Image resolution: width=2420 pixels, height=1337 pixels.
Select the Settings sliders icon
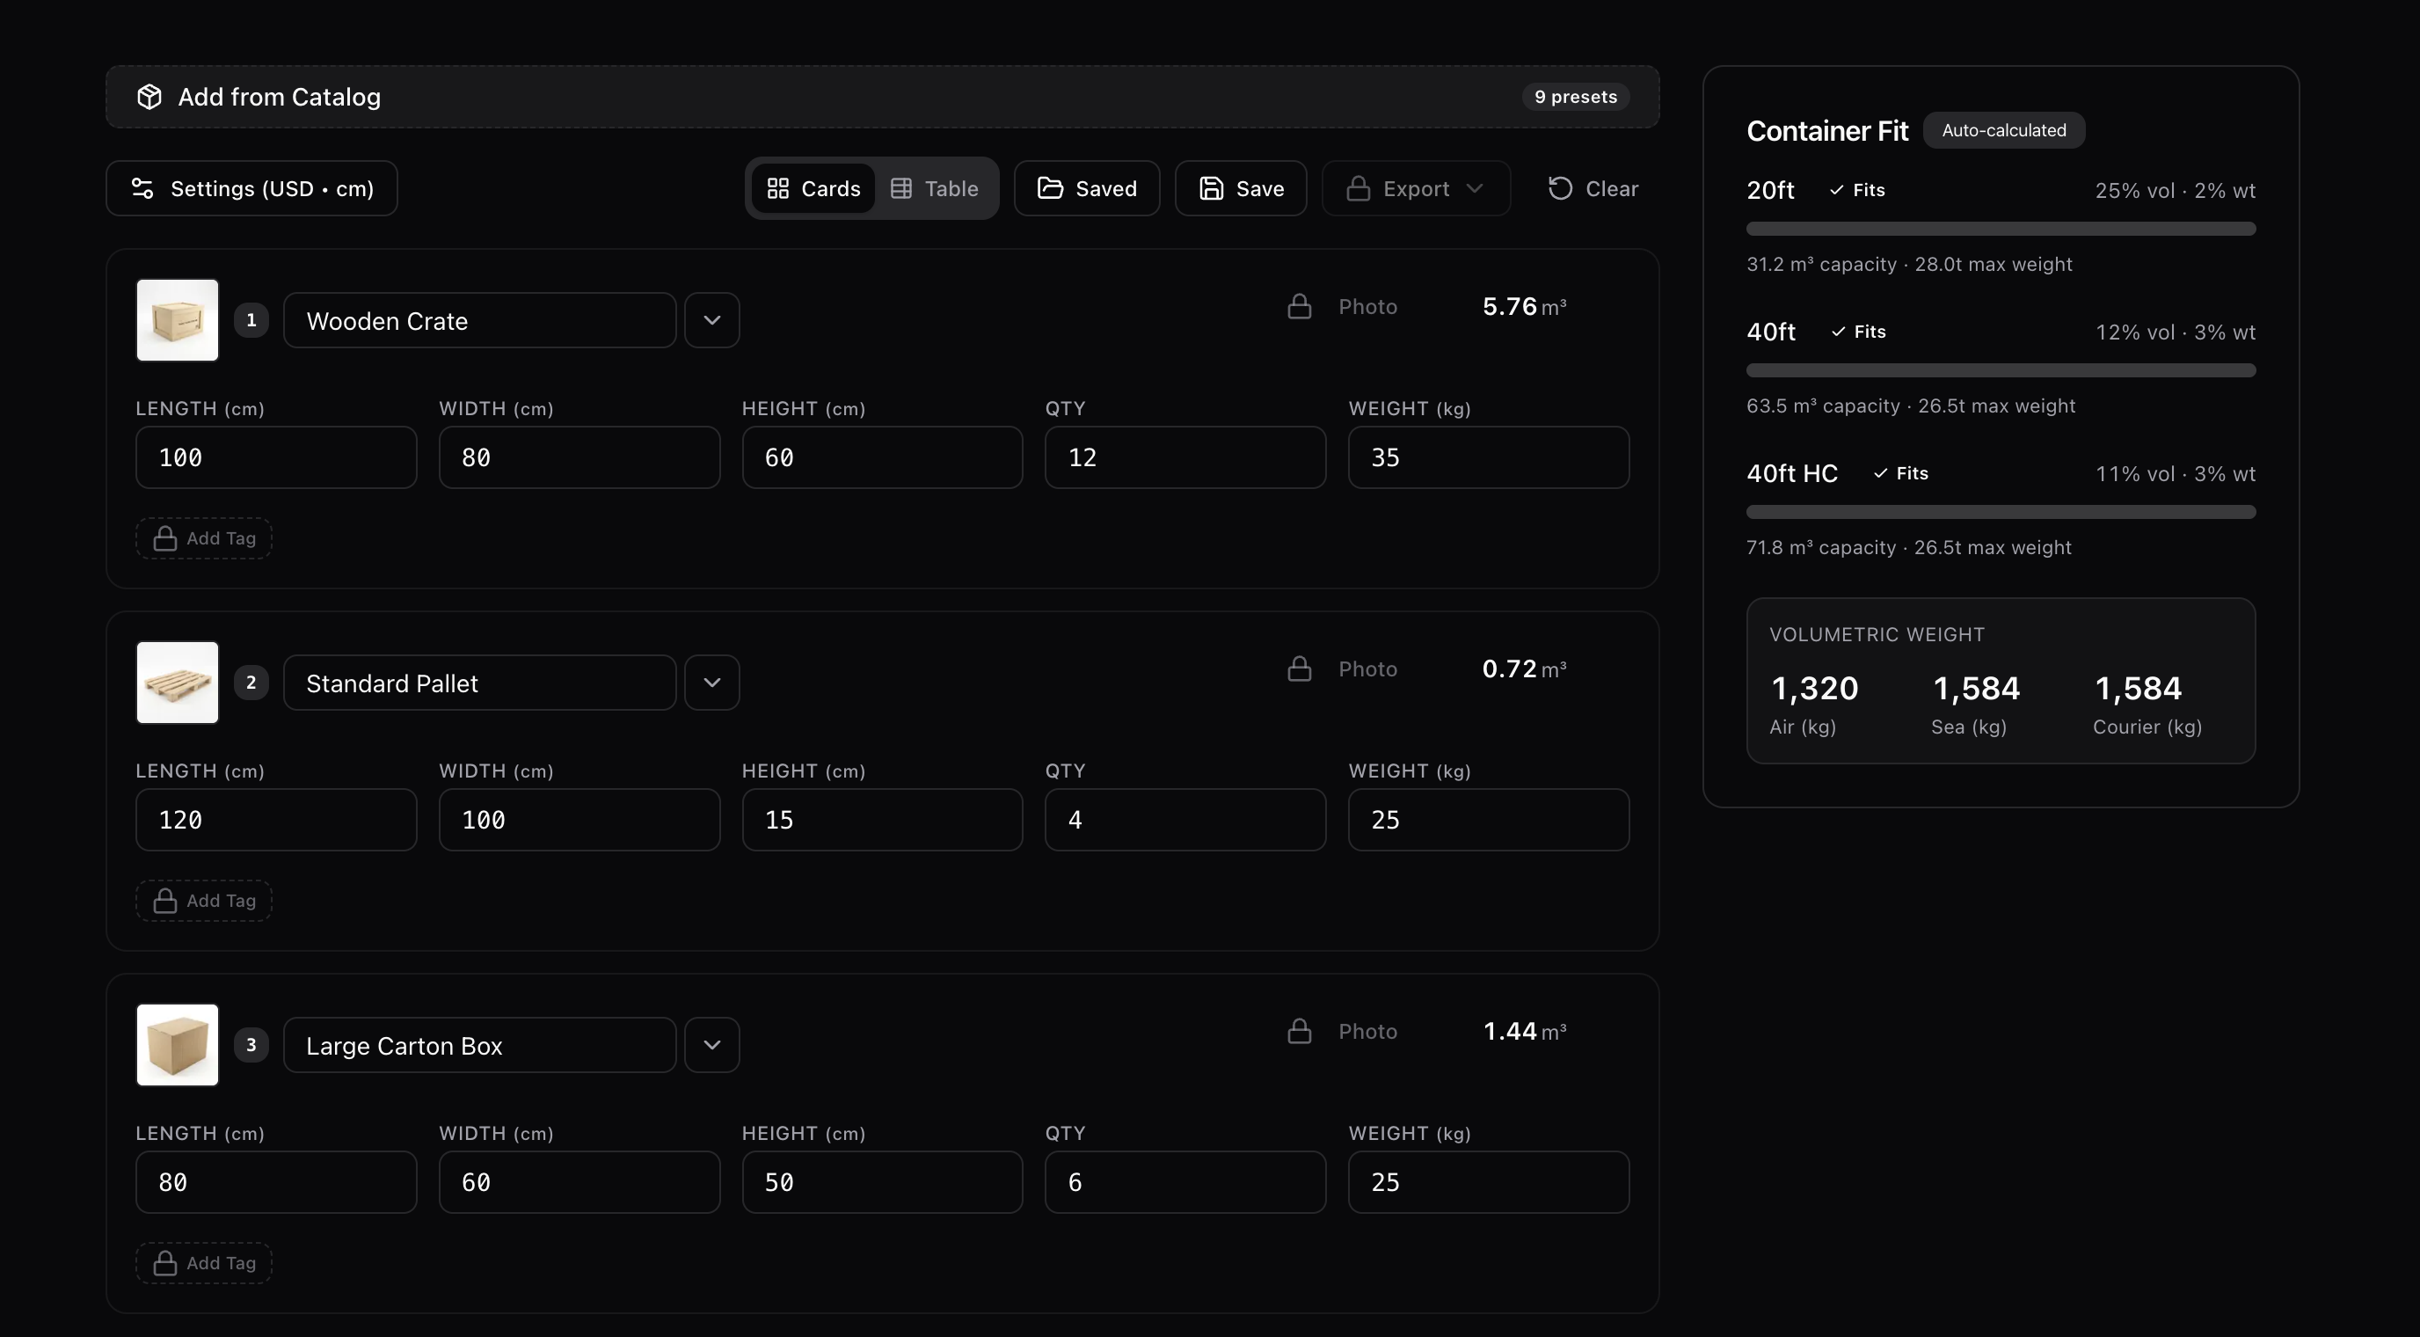pos(142,188)
